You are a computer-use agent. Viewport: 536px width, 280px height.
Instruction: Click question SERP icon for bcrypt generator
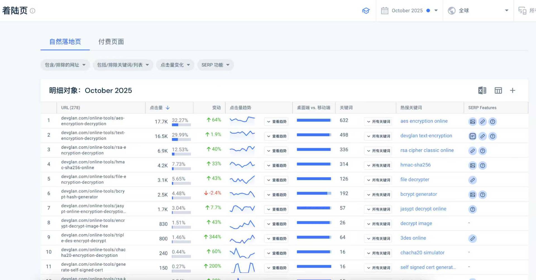(483, 195)
